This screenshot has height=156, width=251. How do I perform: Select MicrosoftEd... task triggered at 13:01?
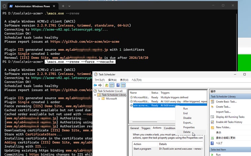tap(168, 101)
